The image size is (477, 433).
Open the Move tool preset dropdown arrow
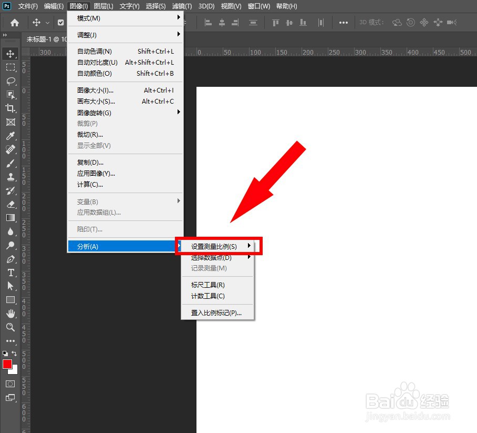click(47, 23)
